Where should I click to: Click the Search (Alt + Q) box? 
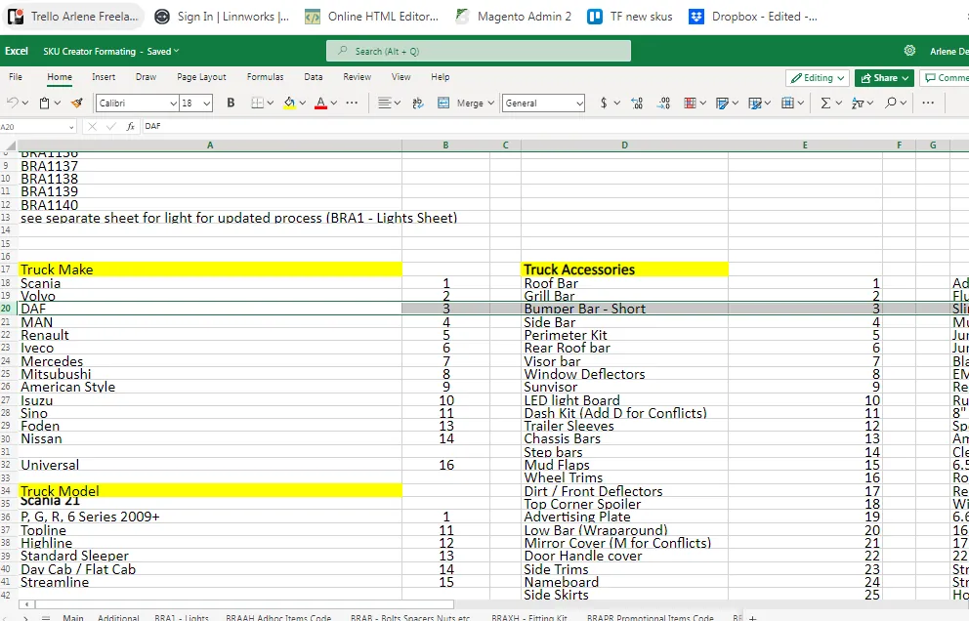pos(479,51)
